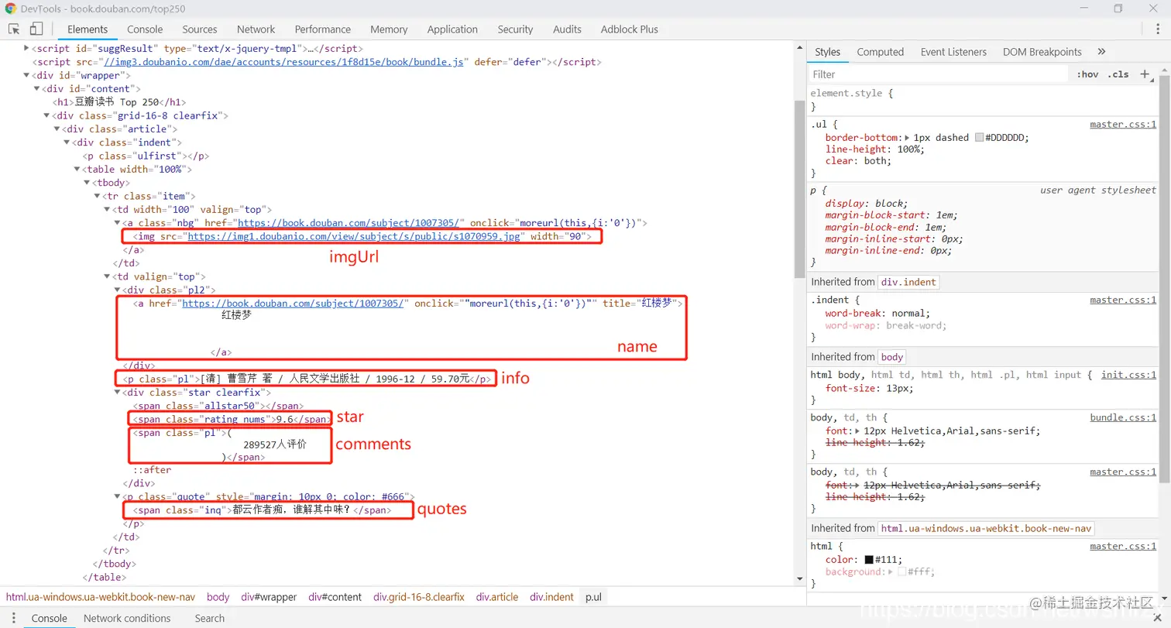
Task: Open the Memory panel tab
Action: pyautogui.click(x=389, y=29)
